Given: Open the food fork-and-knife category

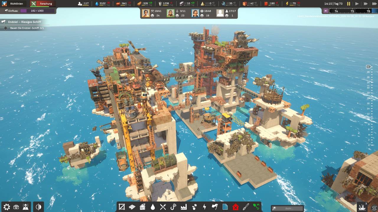Looking at the screenshot, I should pyautogui.click(x=163, y=207).
